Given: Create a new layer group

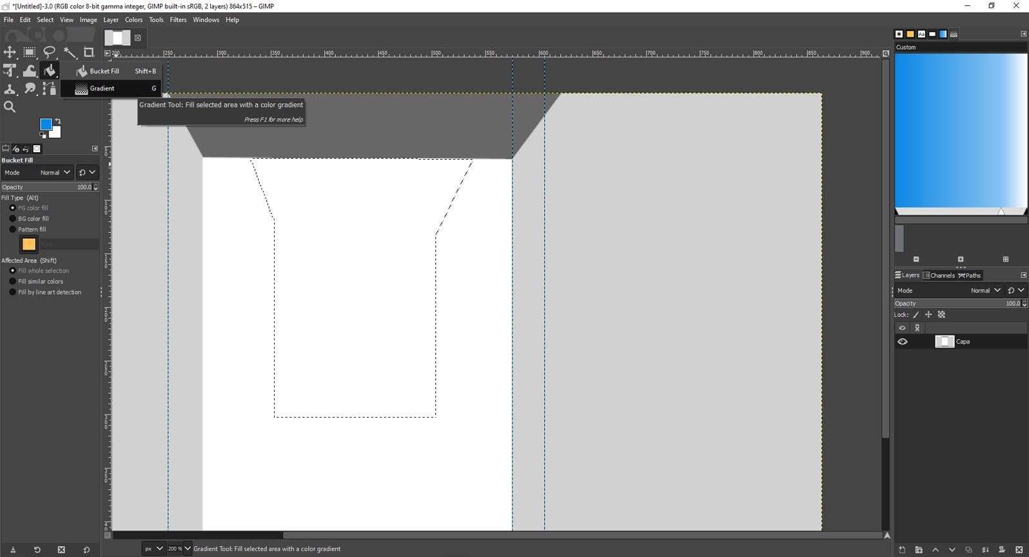Looking at the screenshot, I should click(x=919, y=550).
